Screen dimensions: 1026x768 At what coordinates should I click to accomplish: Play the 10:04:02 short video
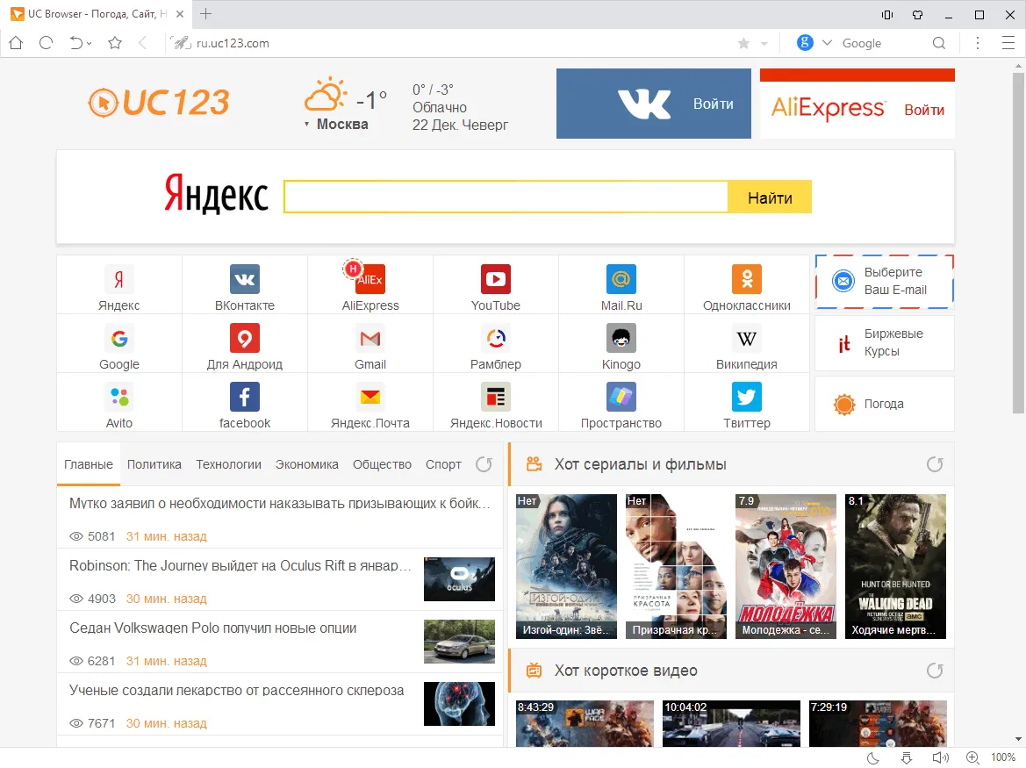pyautogui.click(x=732, y=723)
